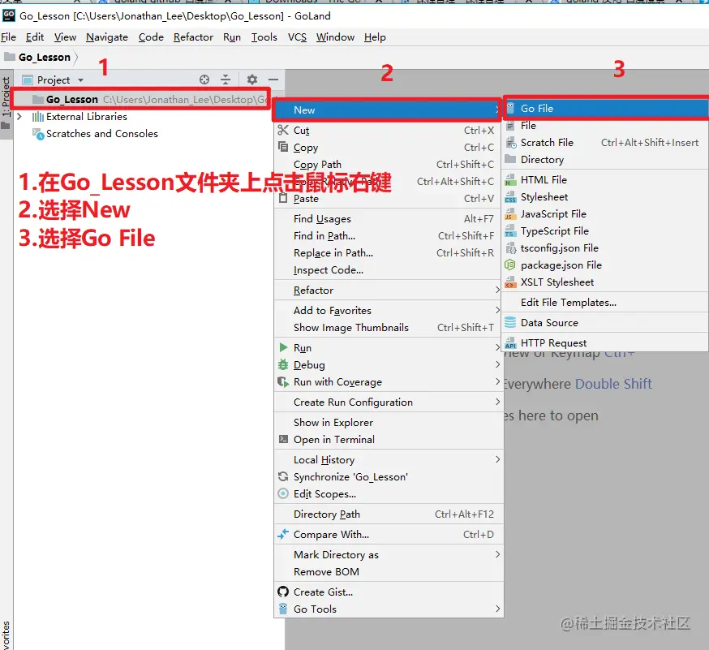Open the Window menu

coord(335,37)
